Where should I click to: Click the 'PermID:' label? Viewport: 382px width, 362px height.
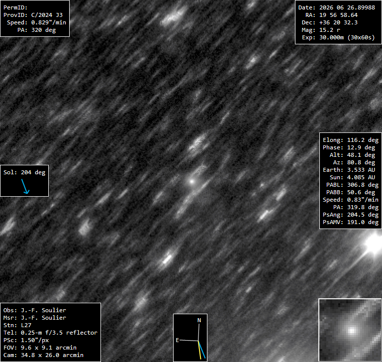pyautogui.click(x=15, y=7)
